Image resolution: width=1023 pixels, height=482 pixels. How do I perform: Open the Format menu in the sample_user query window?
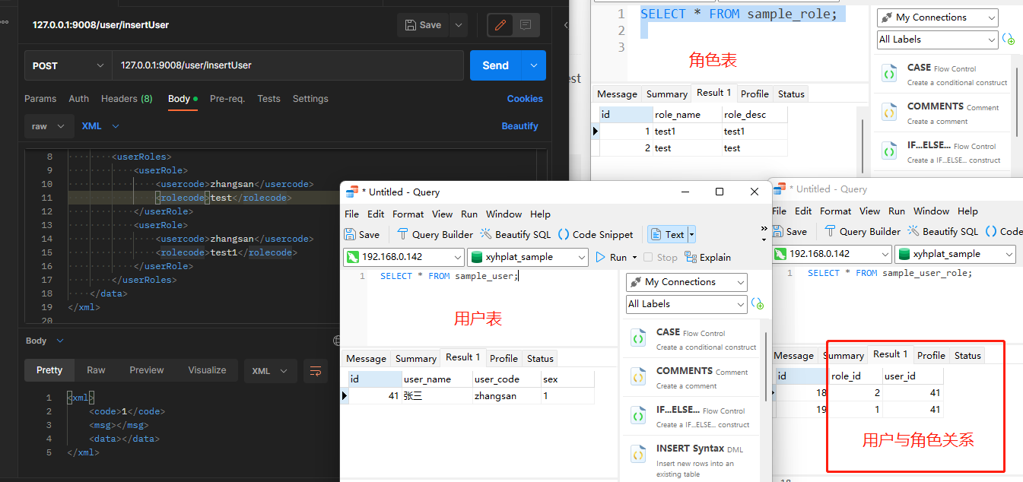pyautogui.click(x=408, y=214)
